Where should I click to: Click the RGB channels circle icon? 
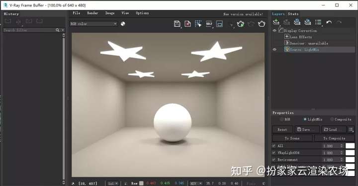click(x=123, y=24)
